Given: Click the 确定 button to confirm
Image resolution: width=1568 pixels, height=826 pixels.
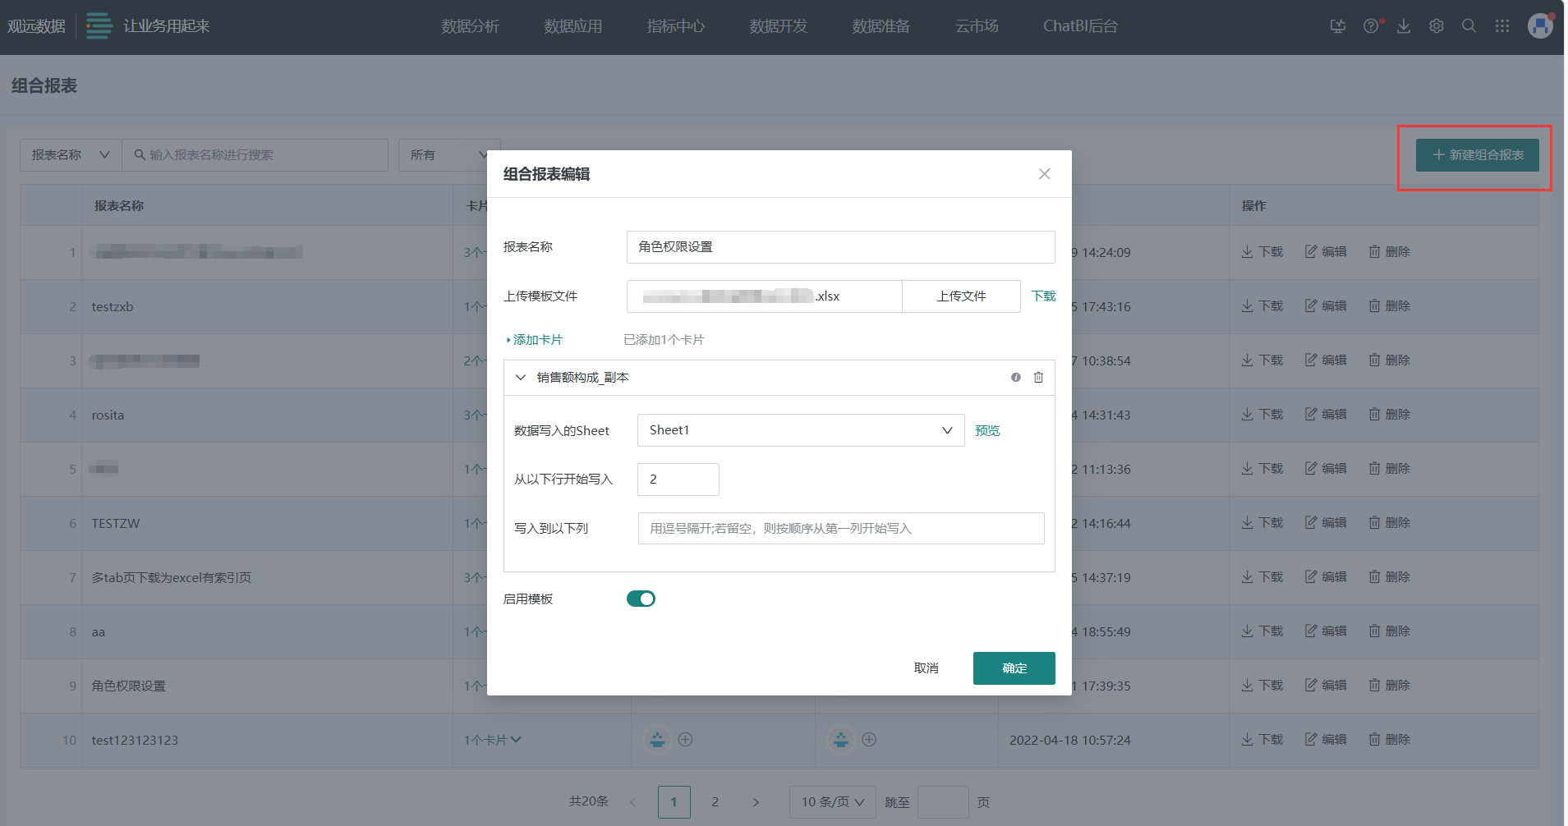Looking at the screenshot, I should (1014, 668).
